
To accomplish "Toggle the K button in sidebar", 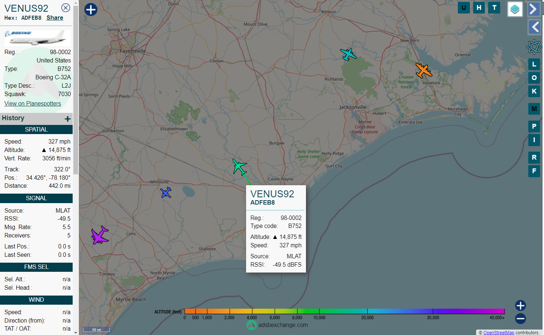I will [x=534, y=91].
